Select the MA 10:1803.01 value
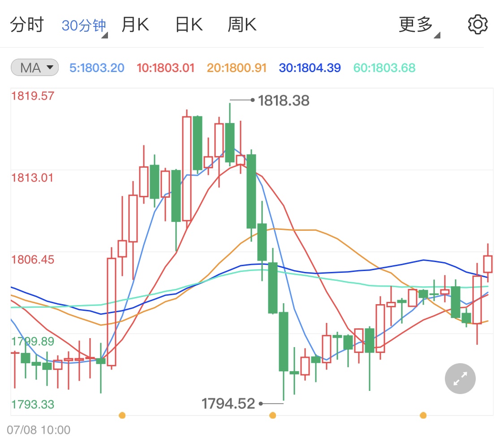This screenshot has width=504, height=441. click(x=165, y=68)
